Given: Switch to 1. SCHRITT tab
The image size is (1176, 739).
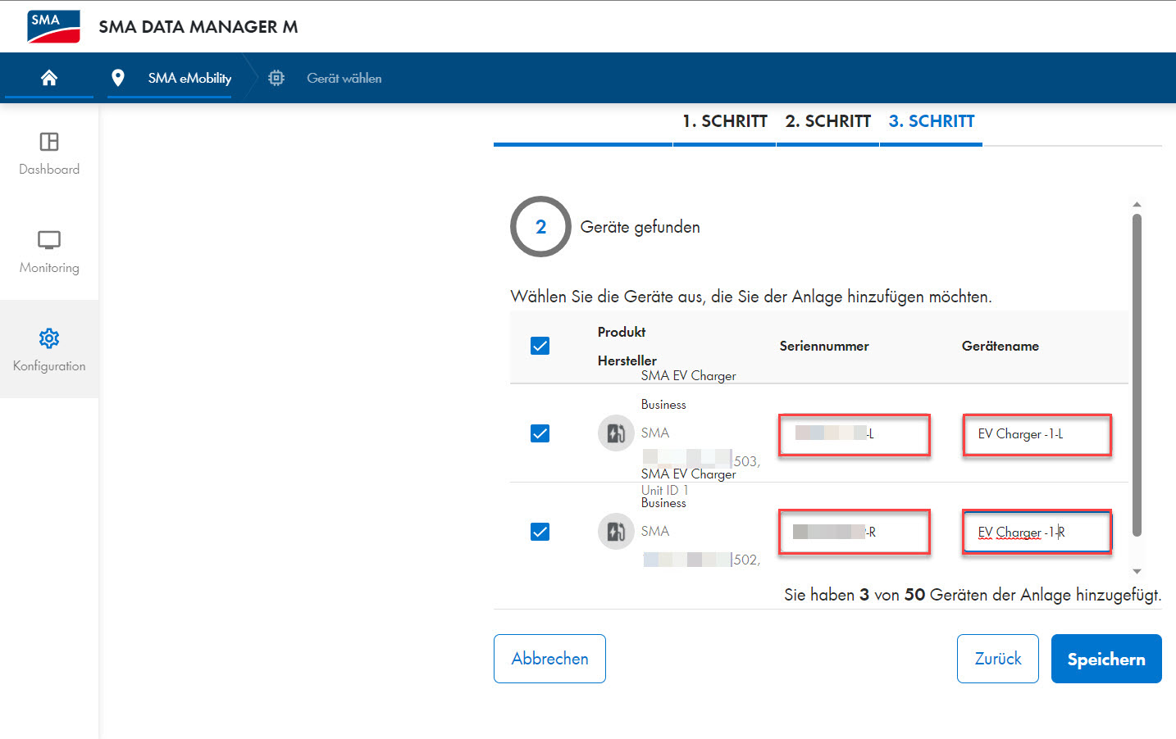Looking at the screenshot, I should tap(725, 121).
